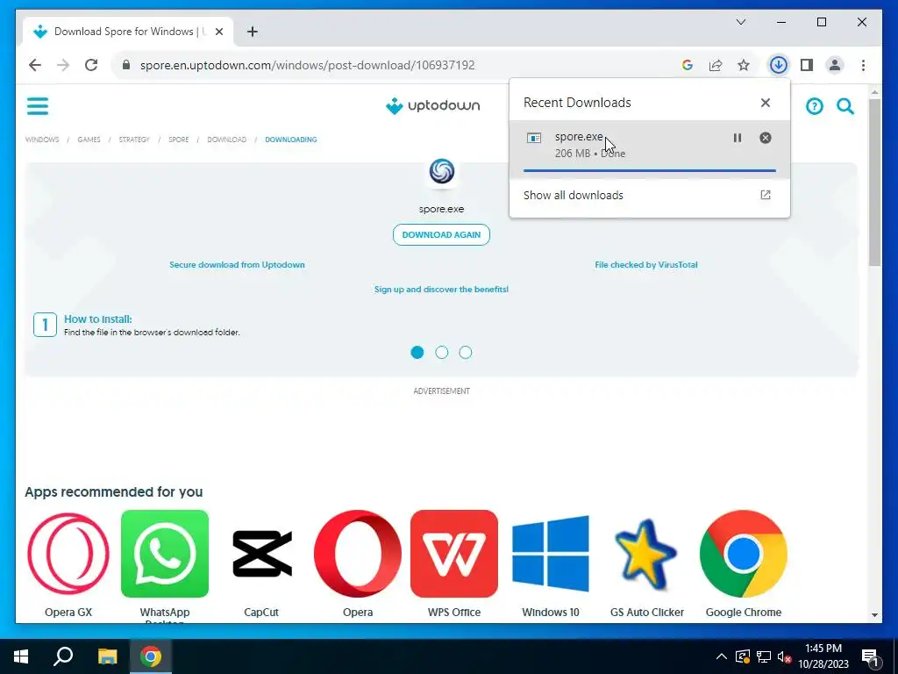Select the Download Spore for Windows tab
Image resolution: width=898 pixels, height=674 pixels.
[129, 32]
